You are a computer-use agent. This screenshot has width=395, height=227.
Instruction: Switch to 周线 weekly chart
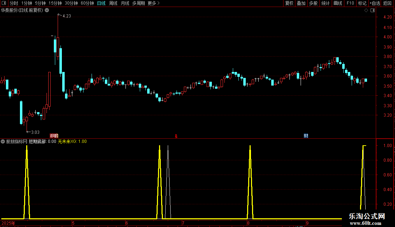tap(113, 3)
